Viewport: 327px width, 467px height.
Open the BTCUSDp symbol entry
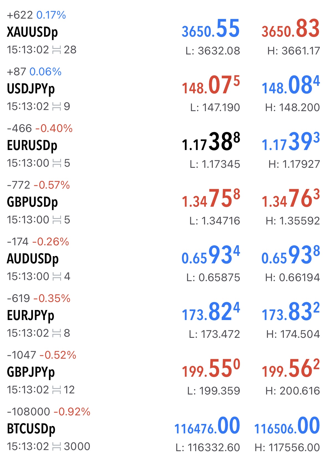pos(31,429)
